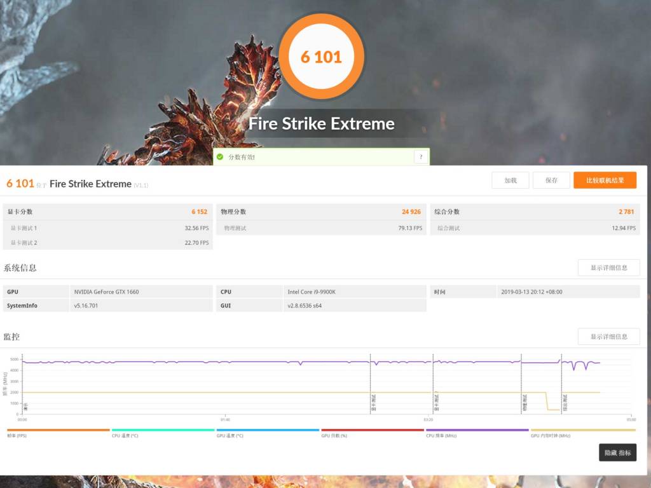This screenshot has width=651, height=488.
Task: Toggle the red GPU 负载 (%) legend
Action: 373,433
